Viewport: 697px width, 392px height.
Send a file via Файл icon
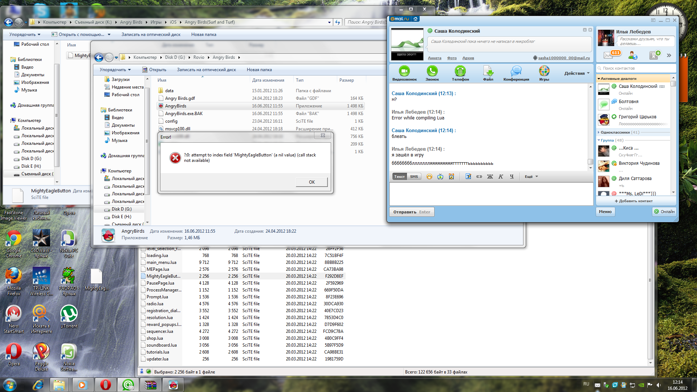pos(488,71)
